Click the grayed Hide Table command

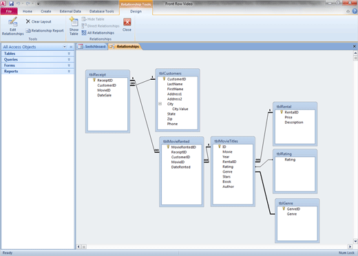click(93, 19)
